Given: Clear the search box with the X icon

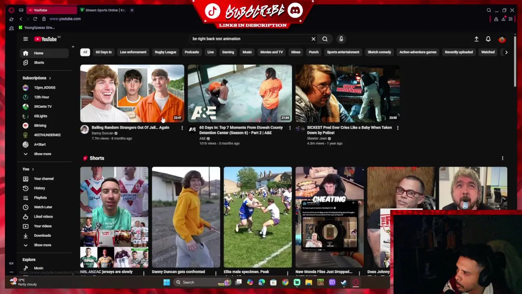Looking at the screenshot, I should [313, 39].
